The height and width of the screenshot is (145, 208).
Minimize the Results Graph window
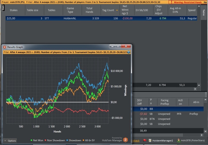[112, 46]
